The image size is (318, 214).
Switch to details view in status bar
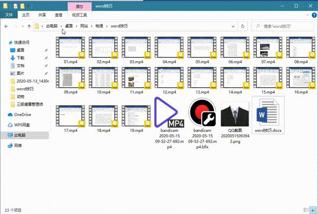pos(306,210)
